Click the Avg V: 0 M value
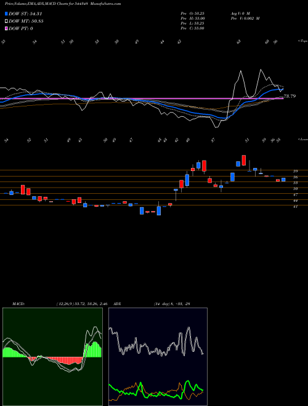The image size is (308, 406). coord(240,14)
